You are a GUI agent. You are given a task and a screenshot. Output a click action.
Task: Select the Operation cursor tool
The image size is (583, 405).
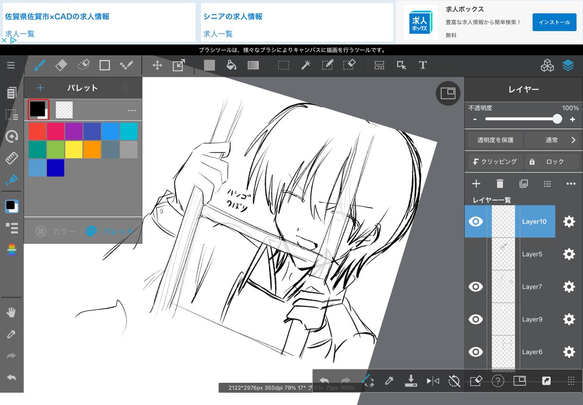click(401, 65)
